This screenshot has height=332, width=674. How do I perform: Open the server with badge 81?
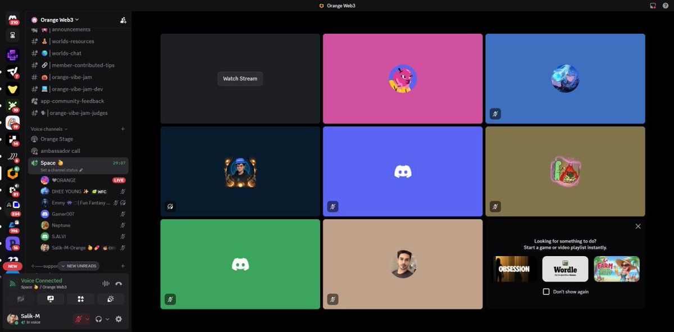point(13,190)
